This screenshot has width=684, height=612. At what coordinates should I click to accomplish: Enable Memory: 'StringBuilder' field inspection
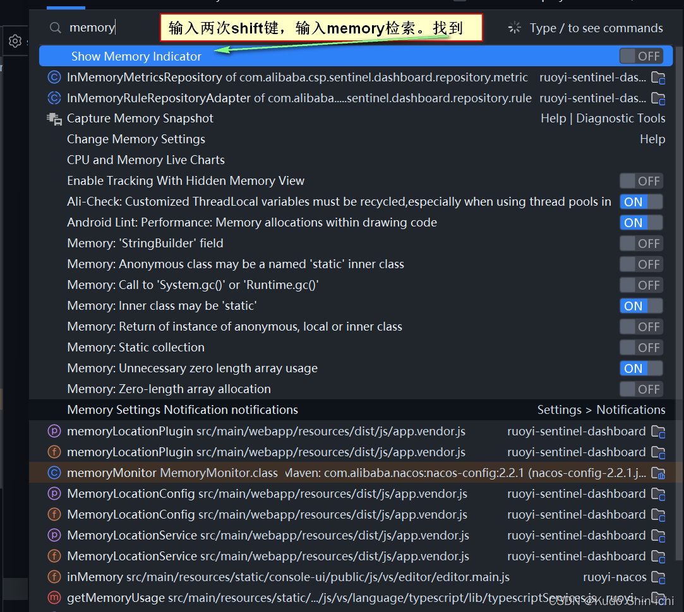point(642,243)
